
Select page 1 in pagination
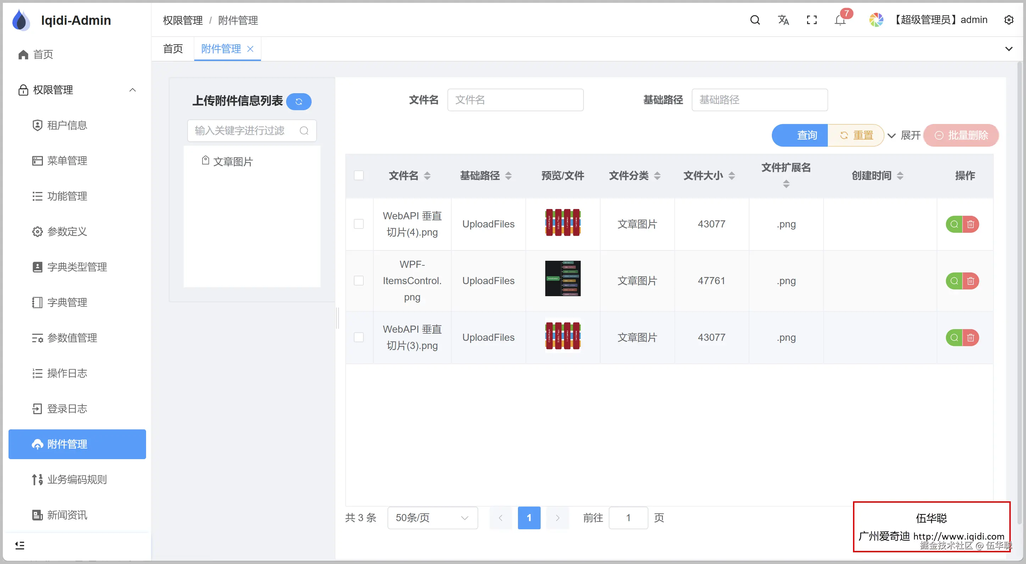[529, 518]
